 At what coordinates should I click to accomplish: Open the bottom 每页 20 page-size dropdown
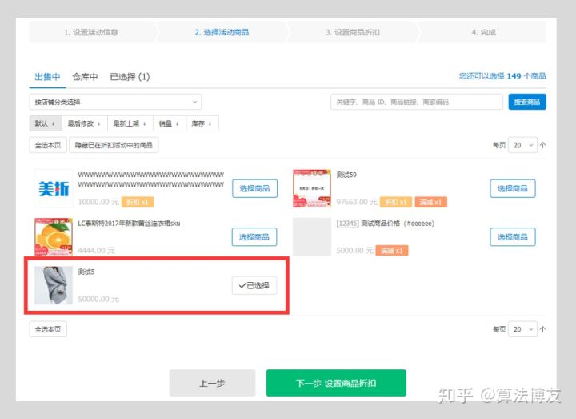524,329
